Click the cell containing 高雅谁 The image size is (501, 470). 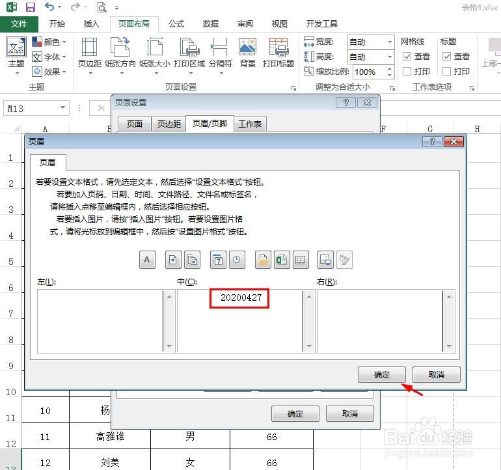(110, 437)
